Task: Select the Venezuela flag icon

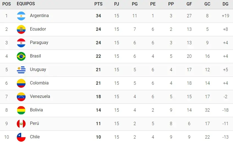Action: pyautogui.click(x=21, y=97)
